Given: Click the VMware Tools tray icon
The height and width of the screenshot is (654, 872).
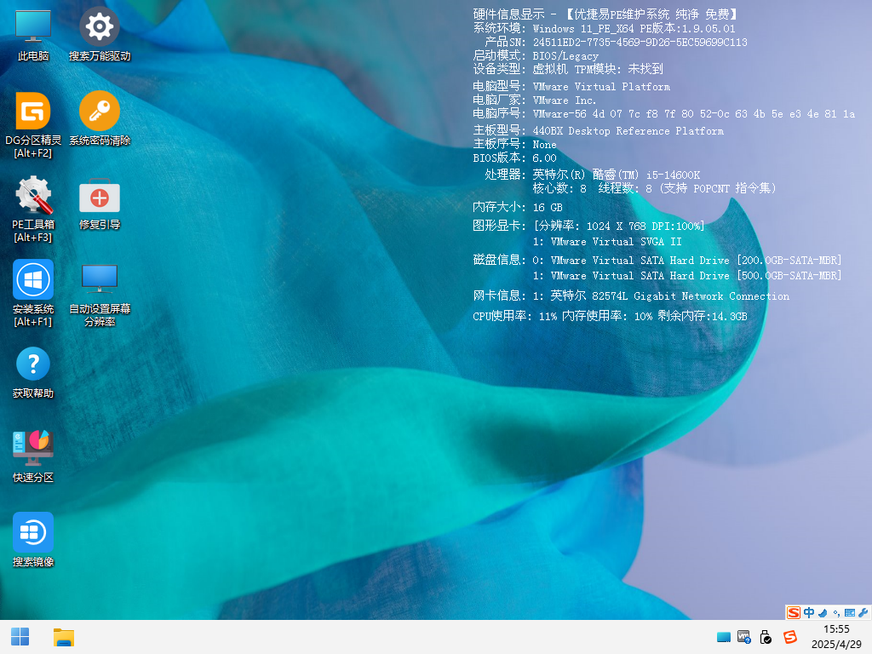Looking at the screenshot, I should pos(744,637).
